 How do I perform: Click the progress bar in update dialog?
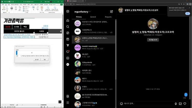[32, 53]
